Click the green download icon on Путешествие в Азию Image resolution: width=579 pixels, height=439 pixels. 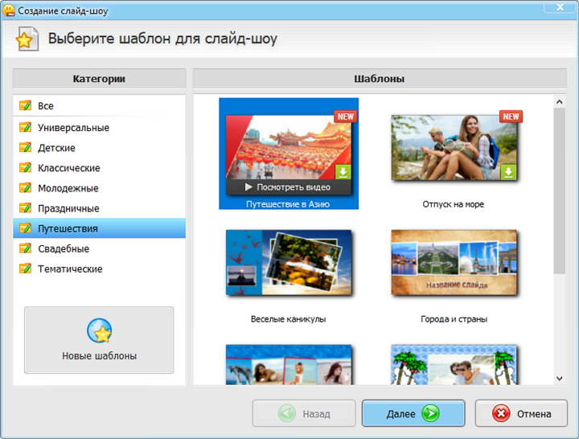[x=343, y=172]
